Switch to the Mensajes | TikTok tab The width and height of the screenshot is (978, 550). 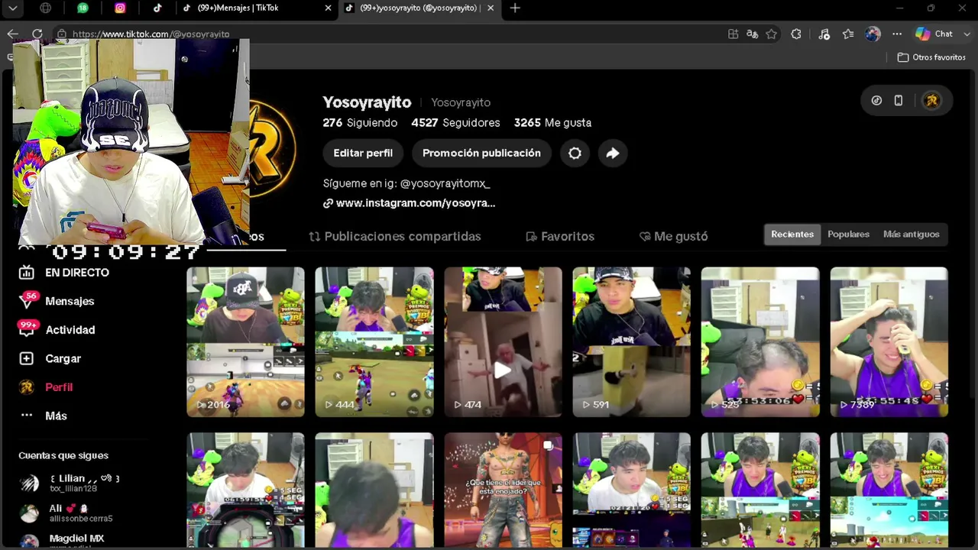click(256, 8)
